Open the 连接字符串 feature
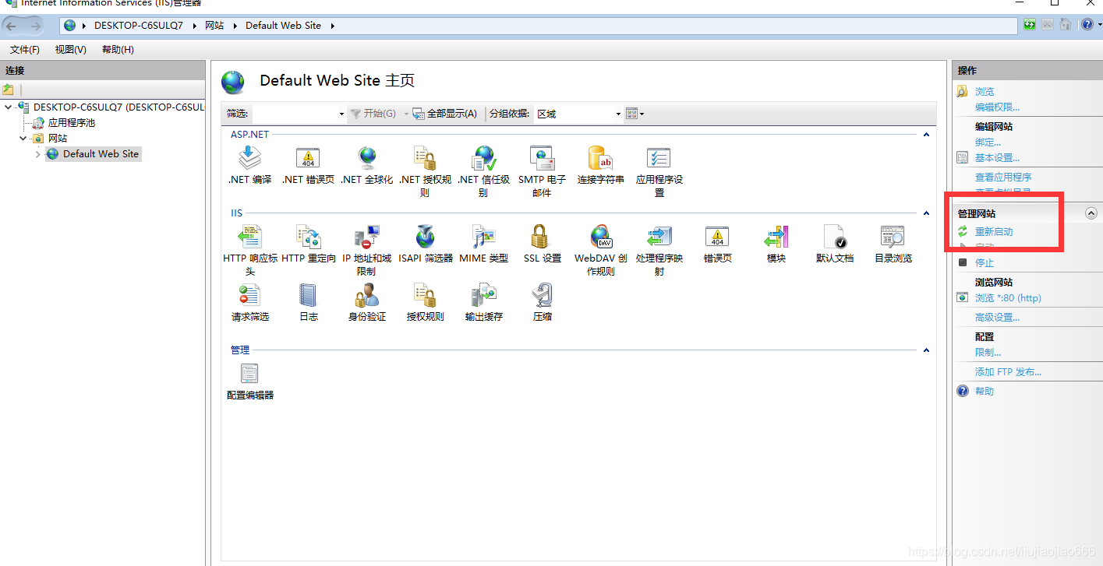This screenshot has height=566, width=1103. coord(600,165)
